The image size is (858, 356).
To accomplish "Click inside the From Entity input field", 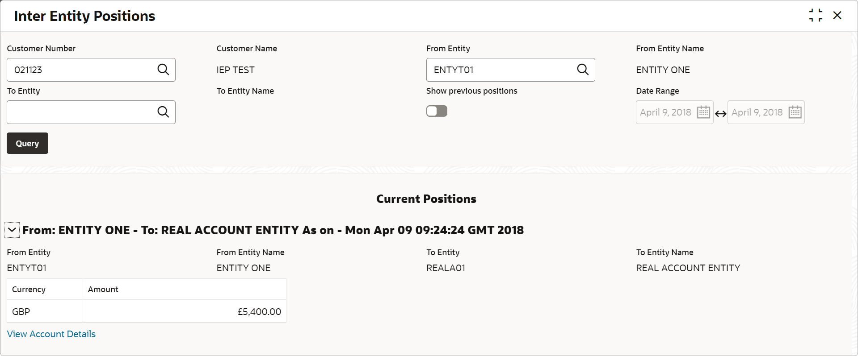I will pos(500,70).
